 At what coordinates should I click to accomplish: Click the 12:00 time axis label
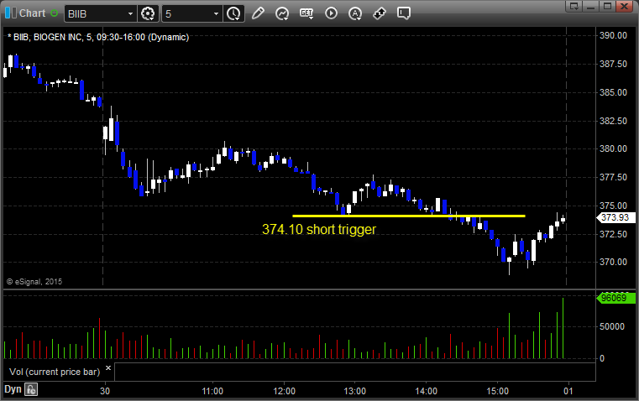coord(284,391)
